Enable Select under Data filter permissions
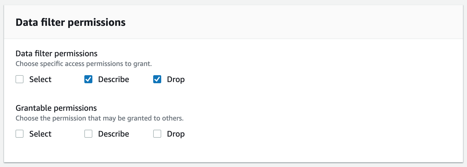This screenshot has width=467, height=167. (x=20, y=79)
